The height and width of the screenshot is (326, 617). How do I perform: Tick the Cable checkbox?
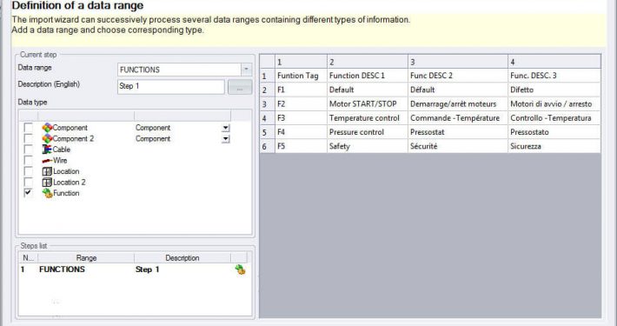coord(29,150)
